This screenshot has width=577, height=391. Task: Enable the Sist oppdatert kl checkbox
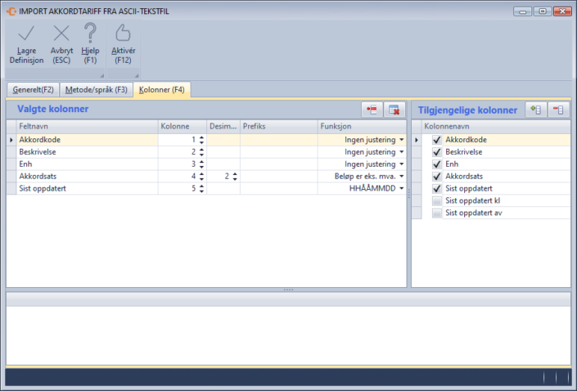437,200
